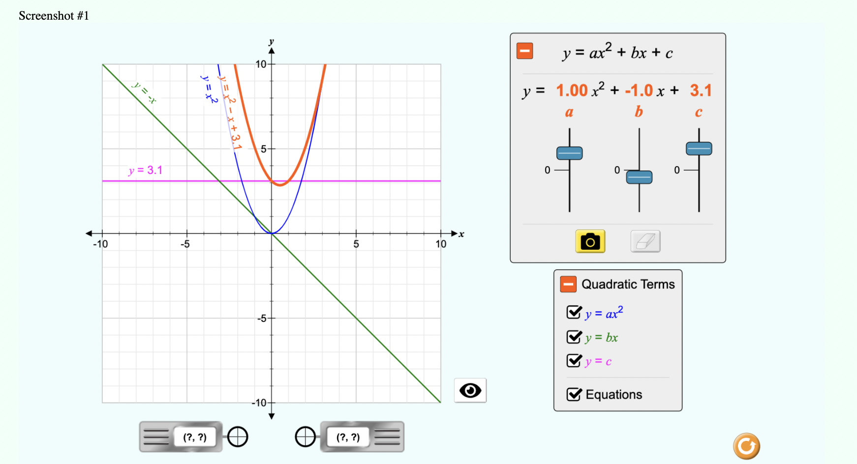This screenshot has width=857, height=464.
Task: Click the green y = -x label
Action: point(144,92)
